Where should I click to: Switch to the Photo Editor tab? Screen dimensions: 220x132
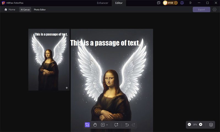pos(40,10)
